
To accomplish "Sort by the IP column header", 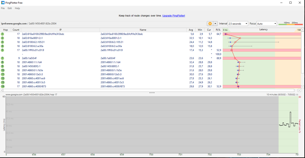I will click(60, 30).
